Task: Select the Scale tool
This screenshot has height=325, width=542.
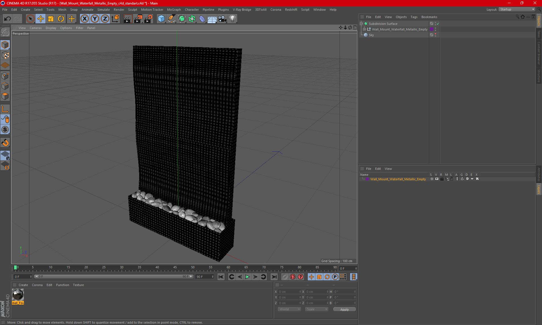Action: tap(51, 19)
